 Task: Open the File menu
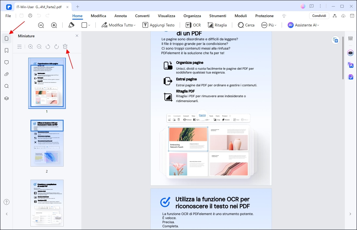pos(8,16)
